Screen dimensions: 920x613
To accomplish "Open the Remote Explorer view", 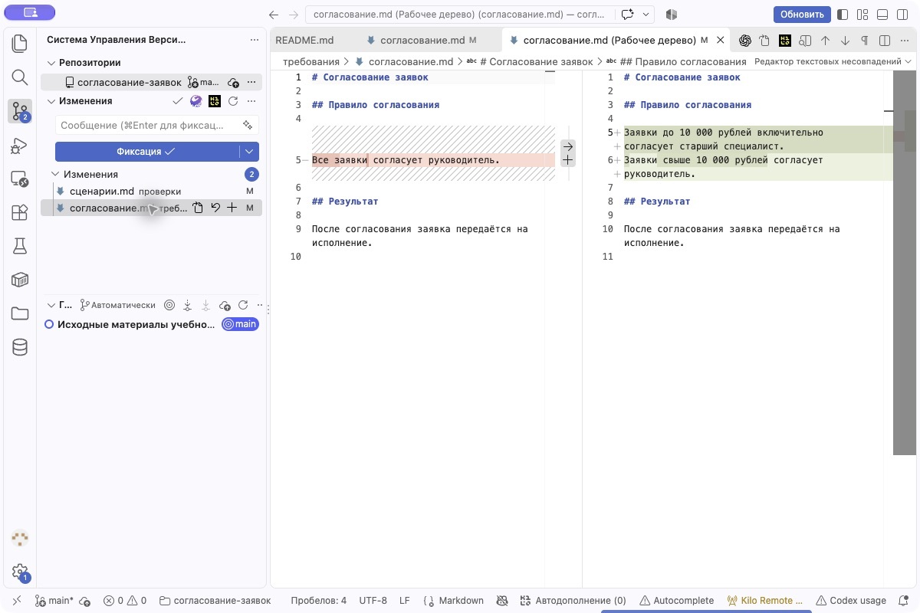I will tap(20, 179).
